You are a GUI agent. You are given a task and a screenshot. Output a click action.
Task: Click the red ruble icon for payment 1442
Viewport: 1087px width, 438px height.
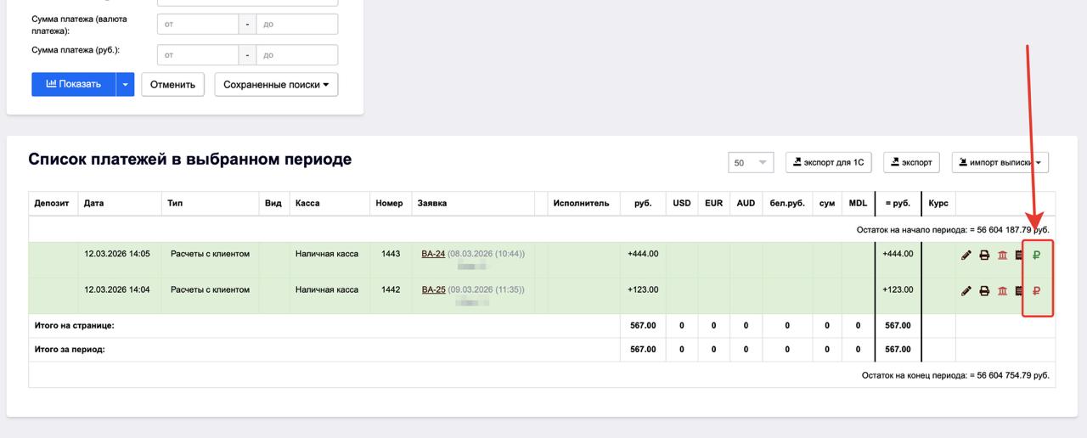[x=1037, y=290]
